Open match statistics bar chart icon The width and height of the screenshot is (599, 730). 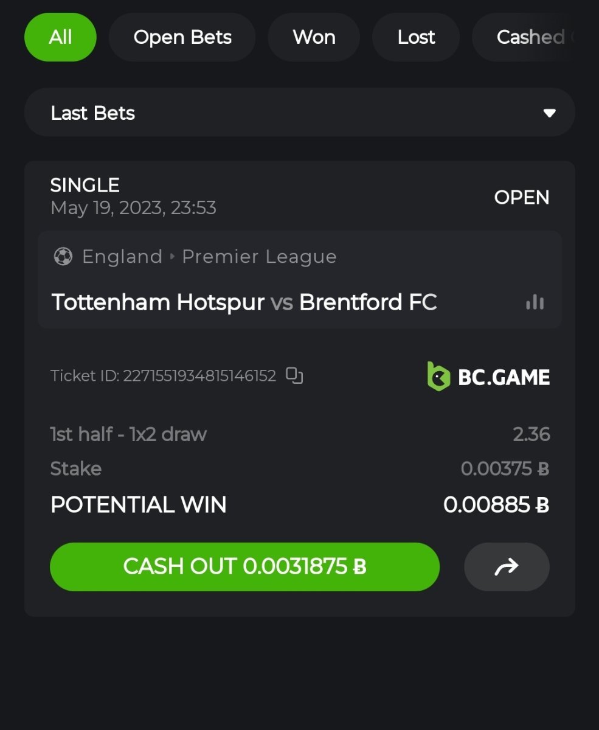535,302
